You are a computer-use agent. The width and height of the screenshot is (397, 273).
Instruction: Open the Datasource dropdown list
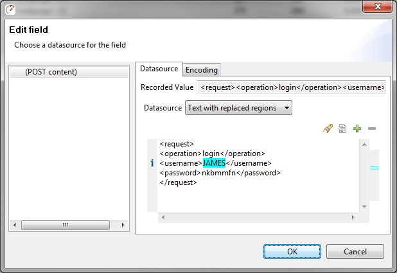pos(238,108)
